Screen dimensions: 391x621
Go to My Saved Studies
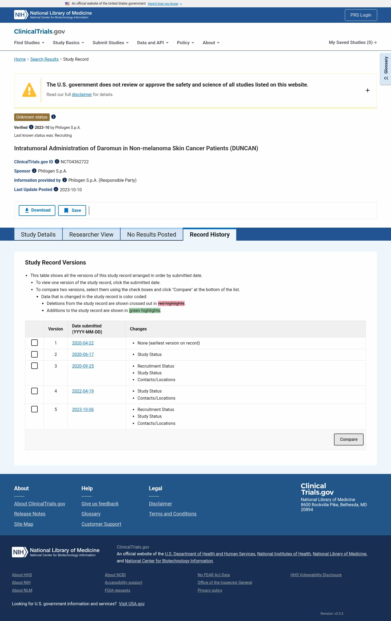click(353, 43)
